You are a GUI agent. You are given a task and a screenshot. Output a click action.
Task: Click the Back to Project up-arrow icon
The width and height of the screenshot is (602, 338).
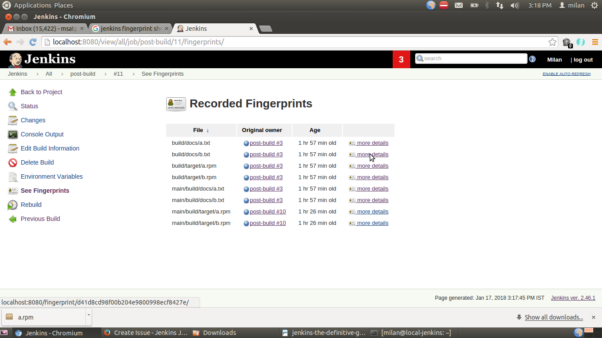click(13, 92)
